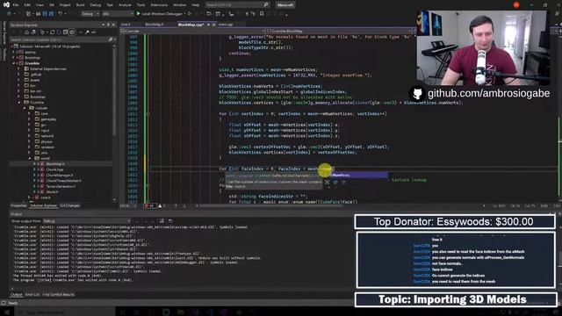Switch to the BlockMap.h editor tab

click(155, 25)
